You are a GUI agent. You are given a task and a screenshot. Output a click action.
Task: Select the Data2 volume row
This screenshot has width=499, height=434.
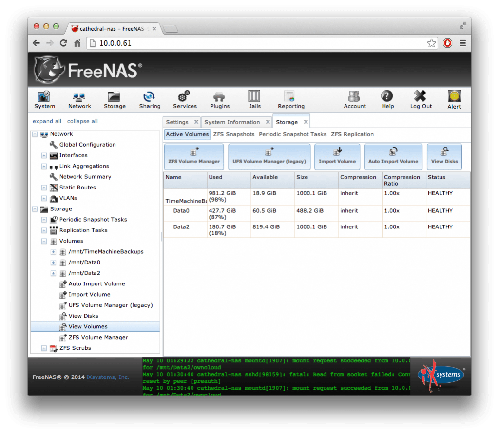317,229
